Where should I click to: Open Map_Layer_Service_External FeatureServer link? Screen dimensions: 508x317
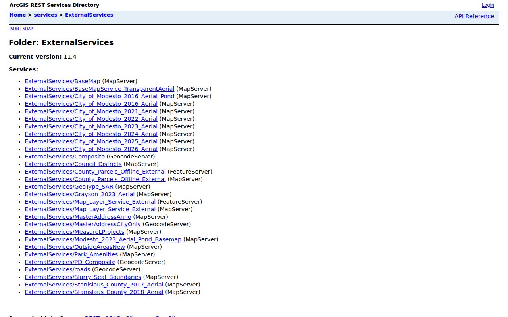click(90, 202)
